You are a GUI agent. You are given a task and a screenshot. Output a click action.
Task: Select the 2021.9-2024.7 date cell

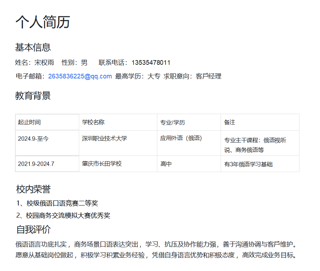click(47, 164)
